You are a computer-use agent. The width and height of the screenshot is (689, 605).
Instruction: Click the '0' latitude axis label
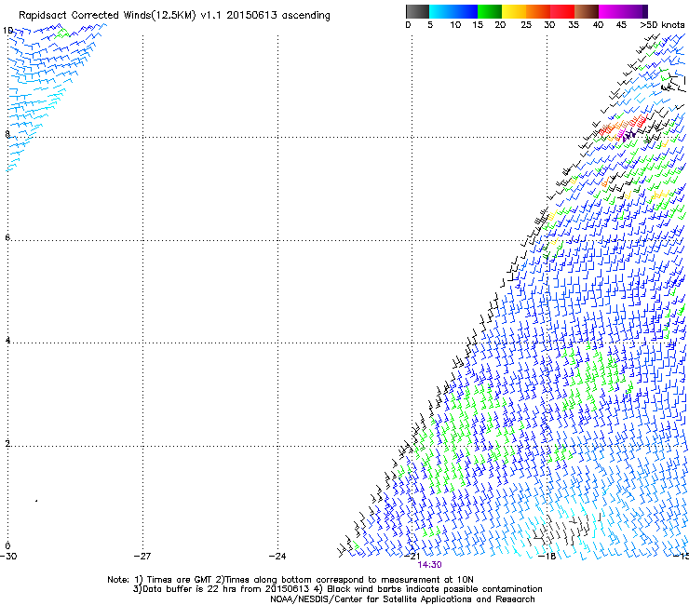tap(7, 546)
